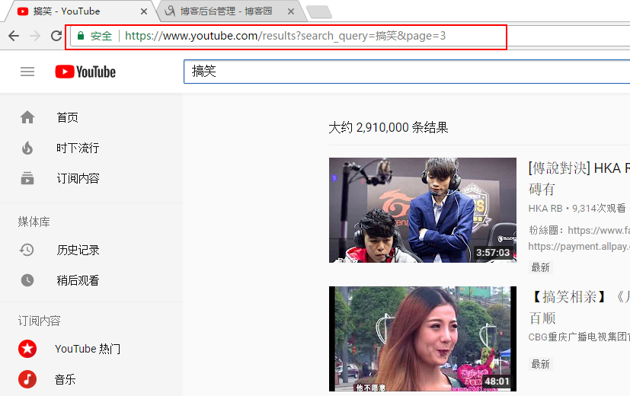Go back with the browser back arrow

14,36
